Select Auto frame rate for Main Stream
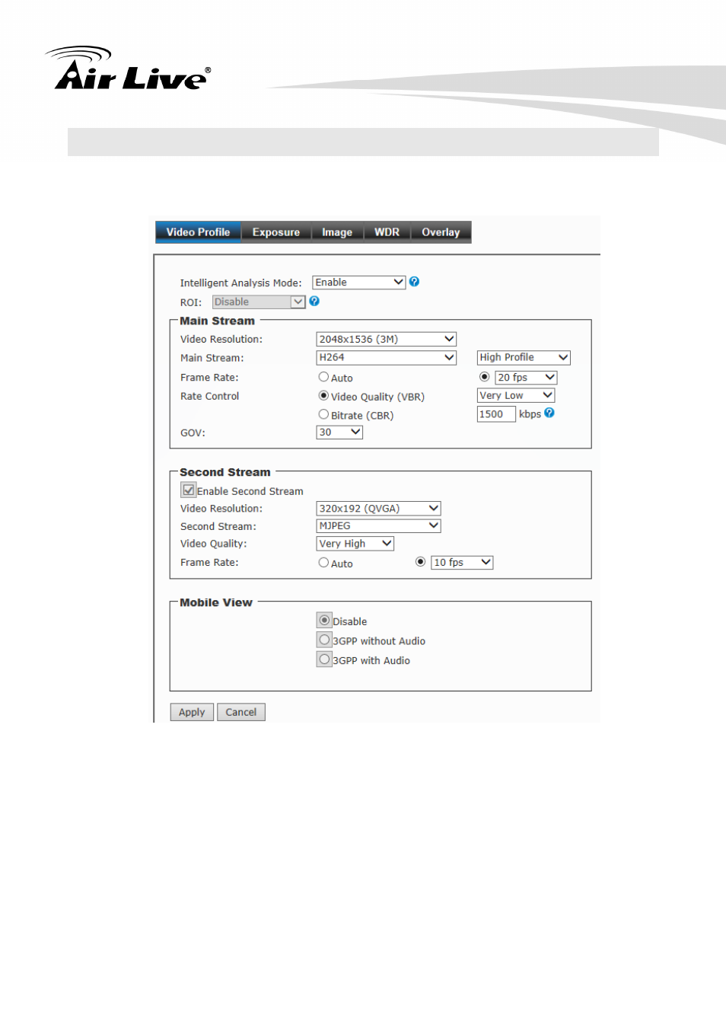The height and width of the screenshot is (1028, 726). click(x=323, y=377)
